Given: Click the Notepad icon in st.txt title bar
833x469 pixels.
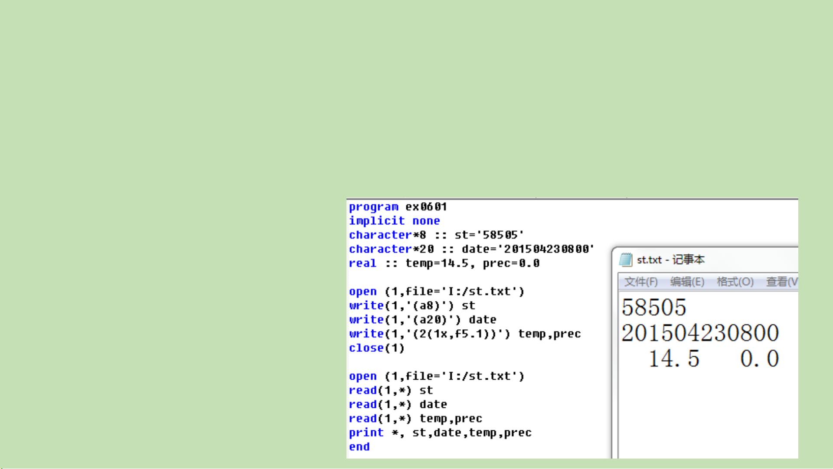Looking at the screenshot, I should click(625, 260).
